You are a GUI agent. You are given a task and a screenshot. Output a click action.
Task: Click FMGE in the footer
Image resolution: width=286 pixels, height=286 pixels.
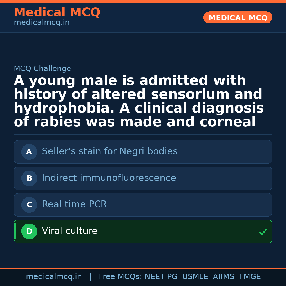click(x=250, y=277)
